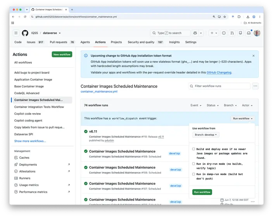Switch to the Pull requests tab

pos(62,42)
